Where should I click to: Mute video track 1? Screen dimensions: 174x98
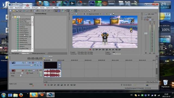[38, 63]
